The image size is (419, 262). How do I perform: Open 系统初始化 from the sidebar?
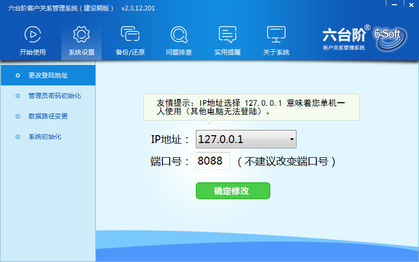45,137
